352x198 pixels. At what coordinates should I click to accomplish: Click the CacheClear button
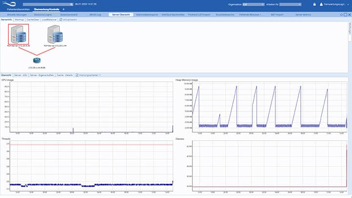click(33, 19)
